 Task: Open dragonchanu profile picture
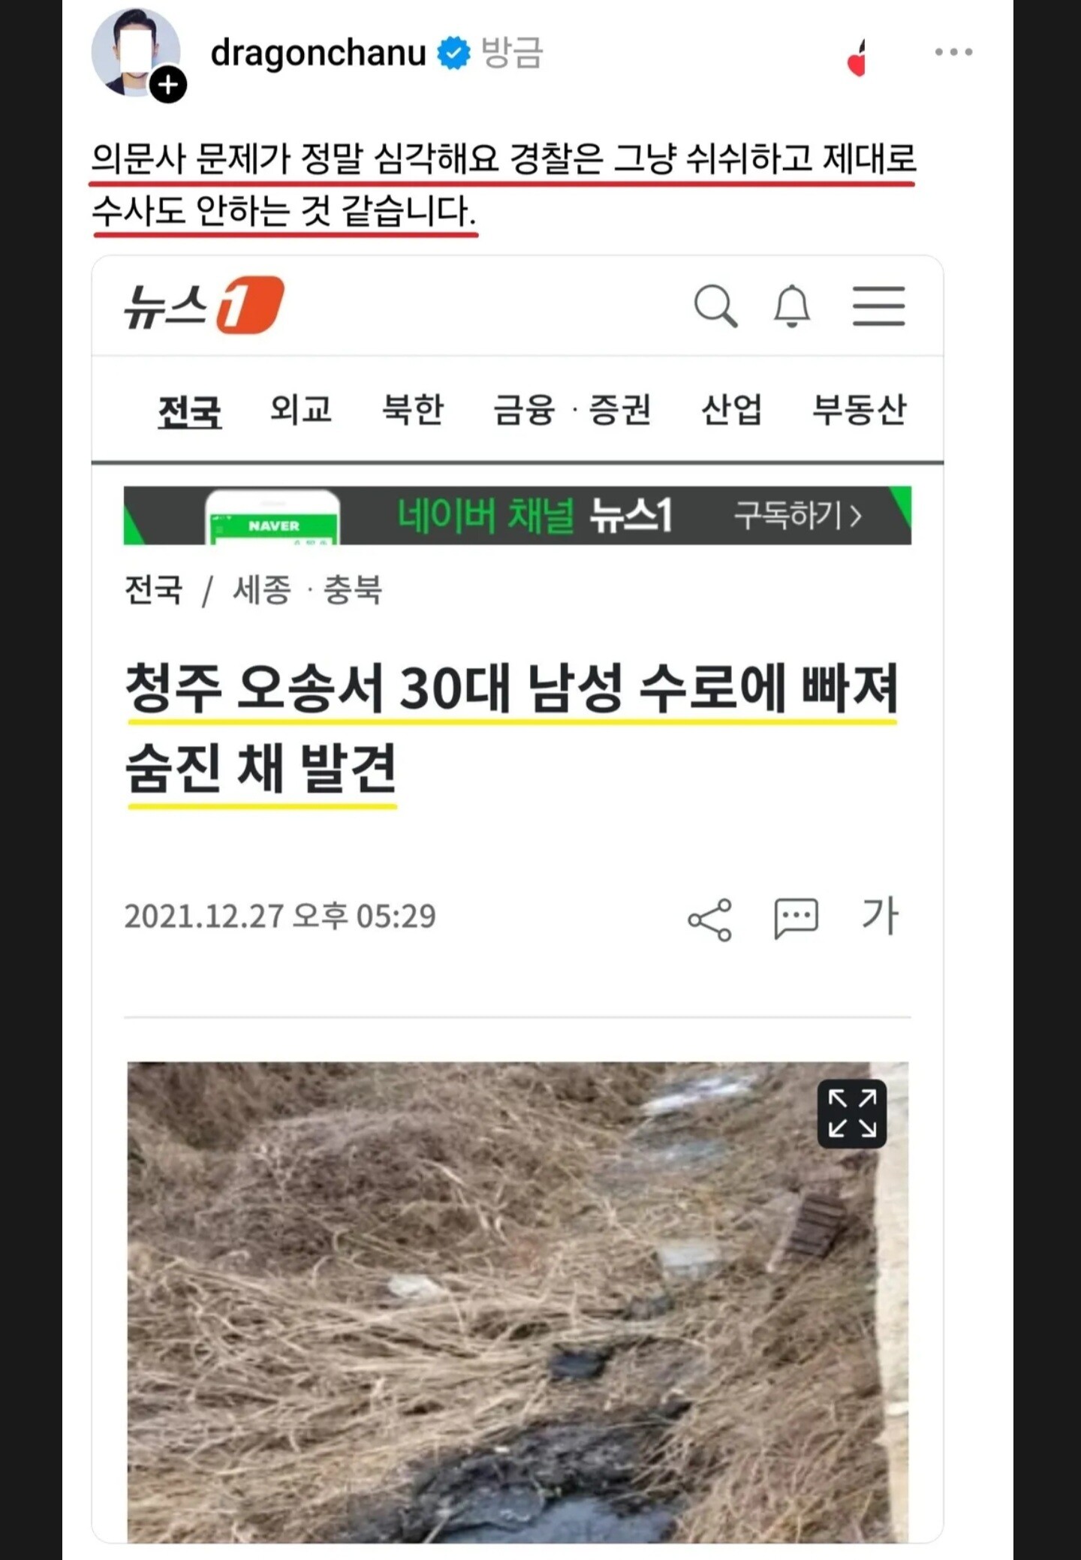pos(136,52)
